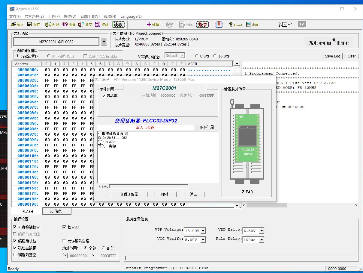Click the 校验 (Verify) toolbar icon

pyautogui.click(x=98, y=25)
